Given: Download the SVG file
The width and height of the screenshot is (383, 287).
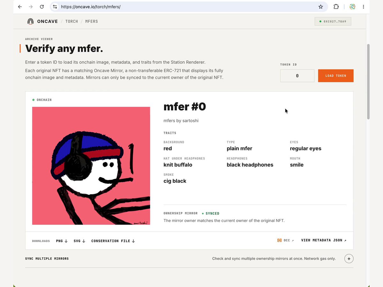Looking at the screenshot, I should 79,241.
